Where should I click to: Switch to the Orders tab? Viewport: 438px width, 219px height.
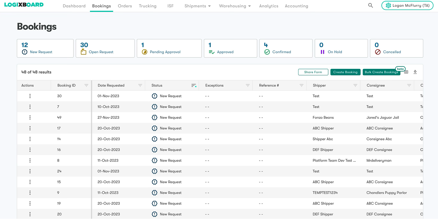pyautogui.click(x=125, y=6)
